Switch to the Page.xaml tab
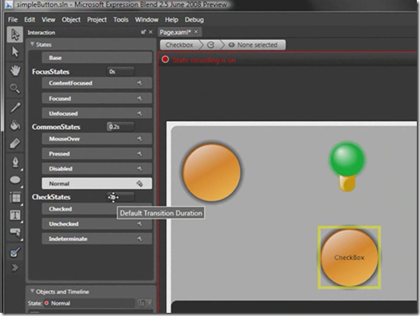Viewport: 420px width, 316px height. [x=175, y=32]
